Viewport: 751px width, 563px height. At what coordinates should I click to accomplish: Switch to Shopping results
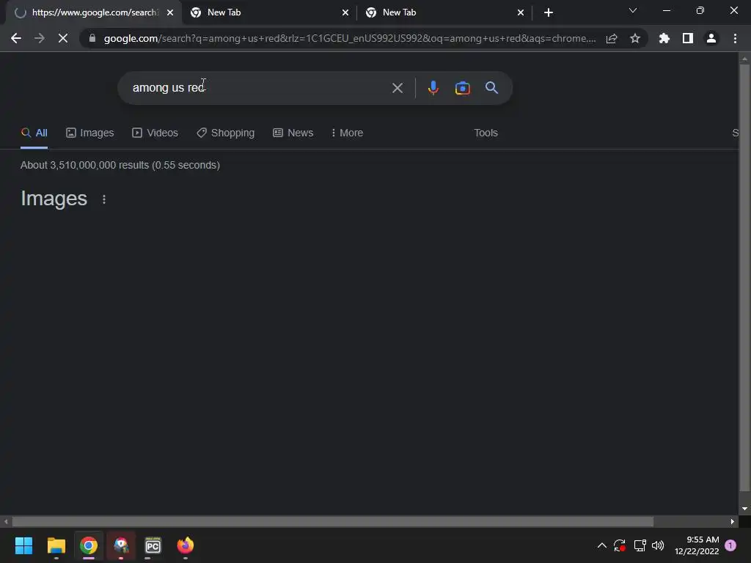click(226, 133)
